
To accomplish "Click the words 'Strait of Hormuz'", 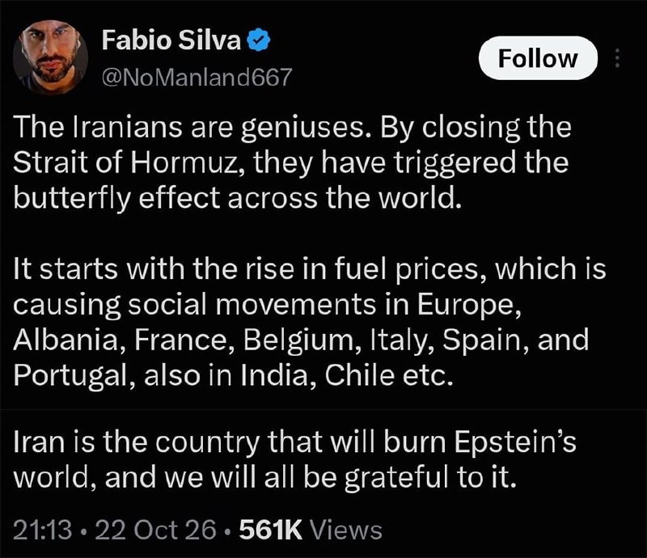I will [126, 163].
